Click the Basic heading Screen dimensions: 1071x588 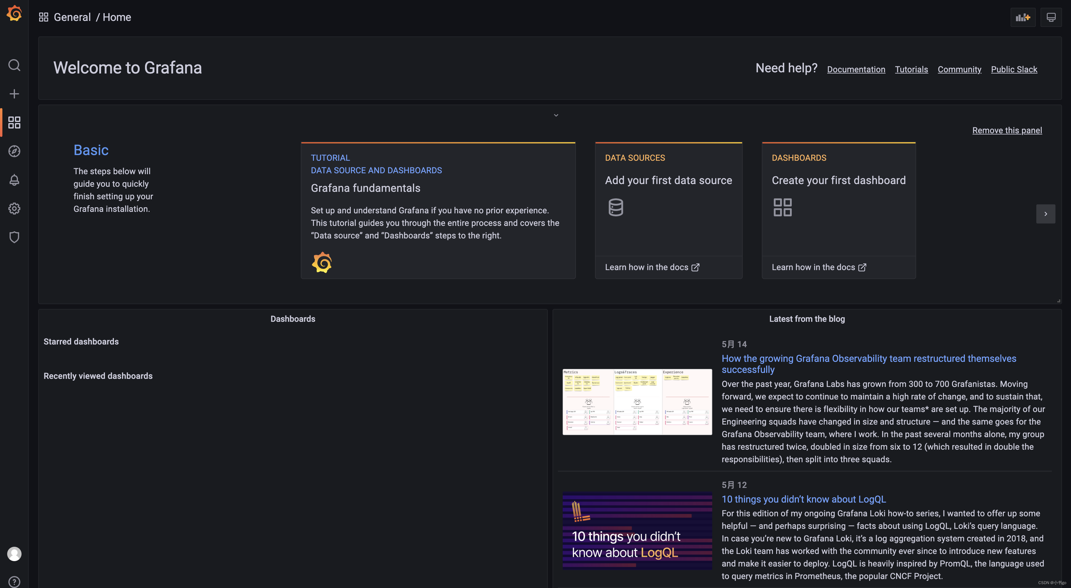[91, 150]
